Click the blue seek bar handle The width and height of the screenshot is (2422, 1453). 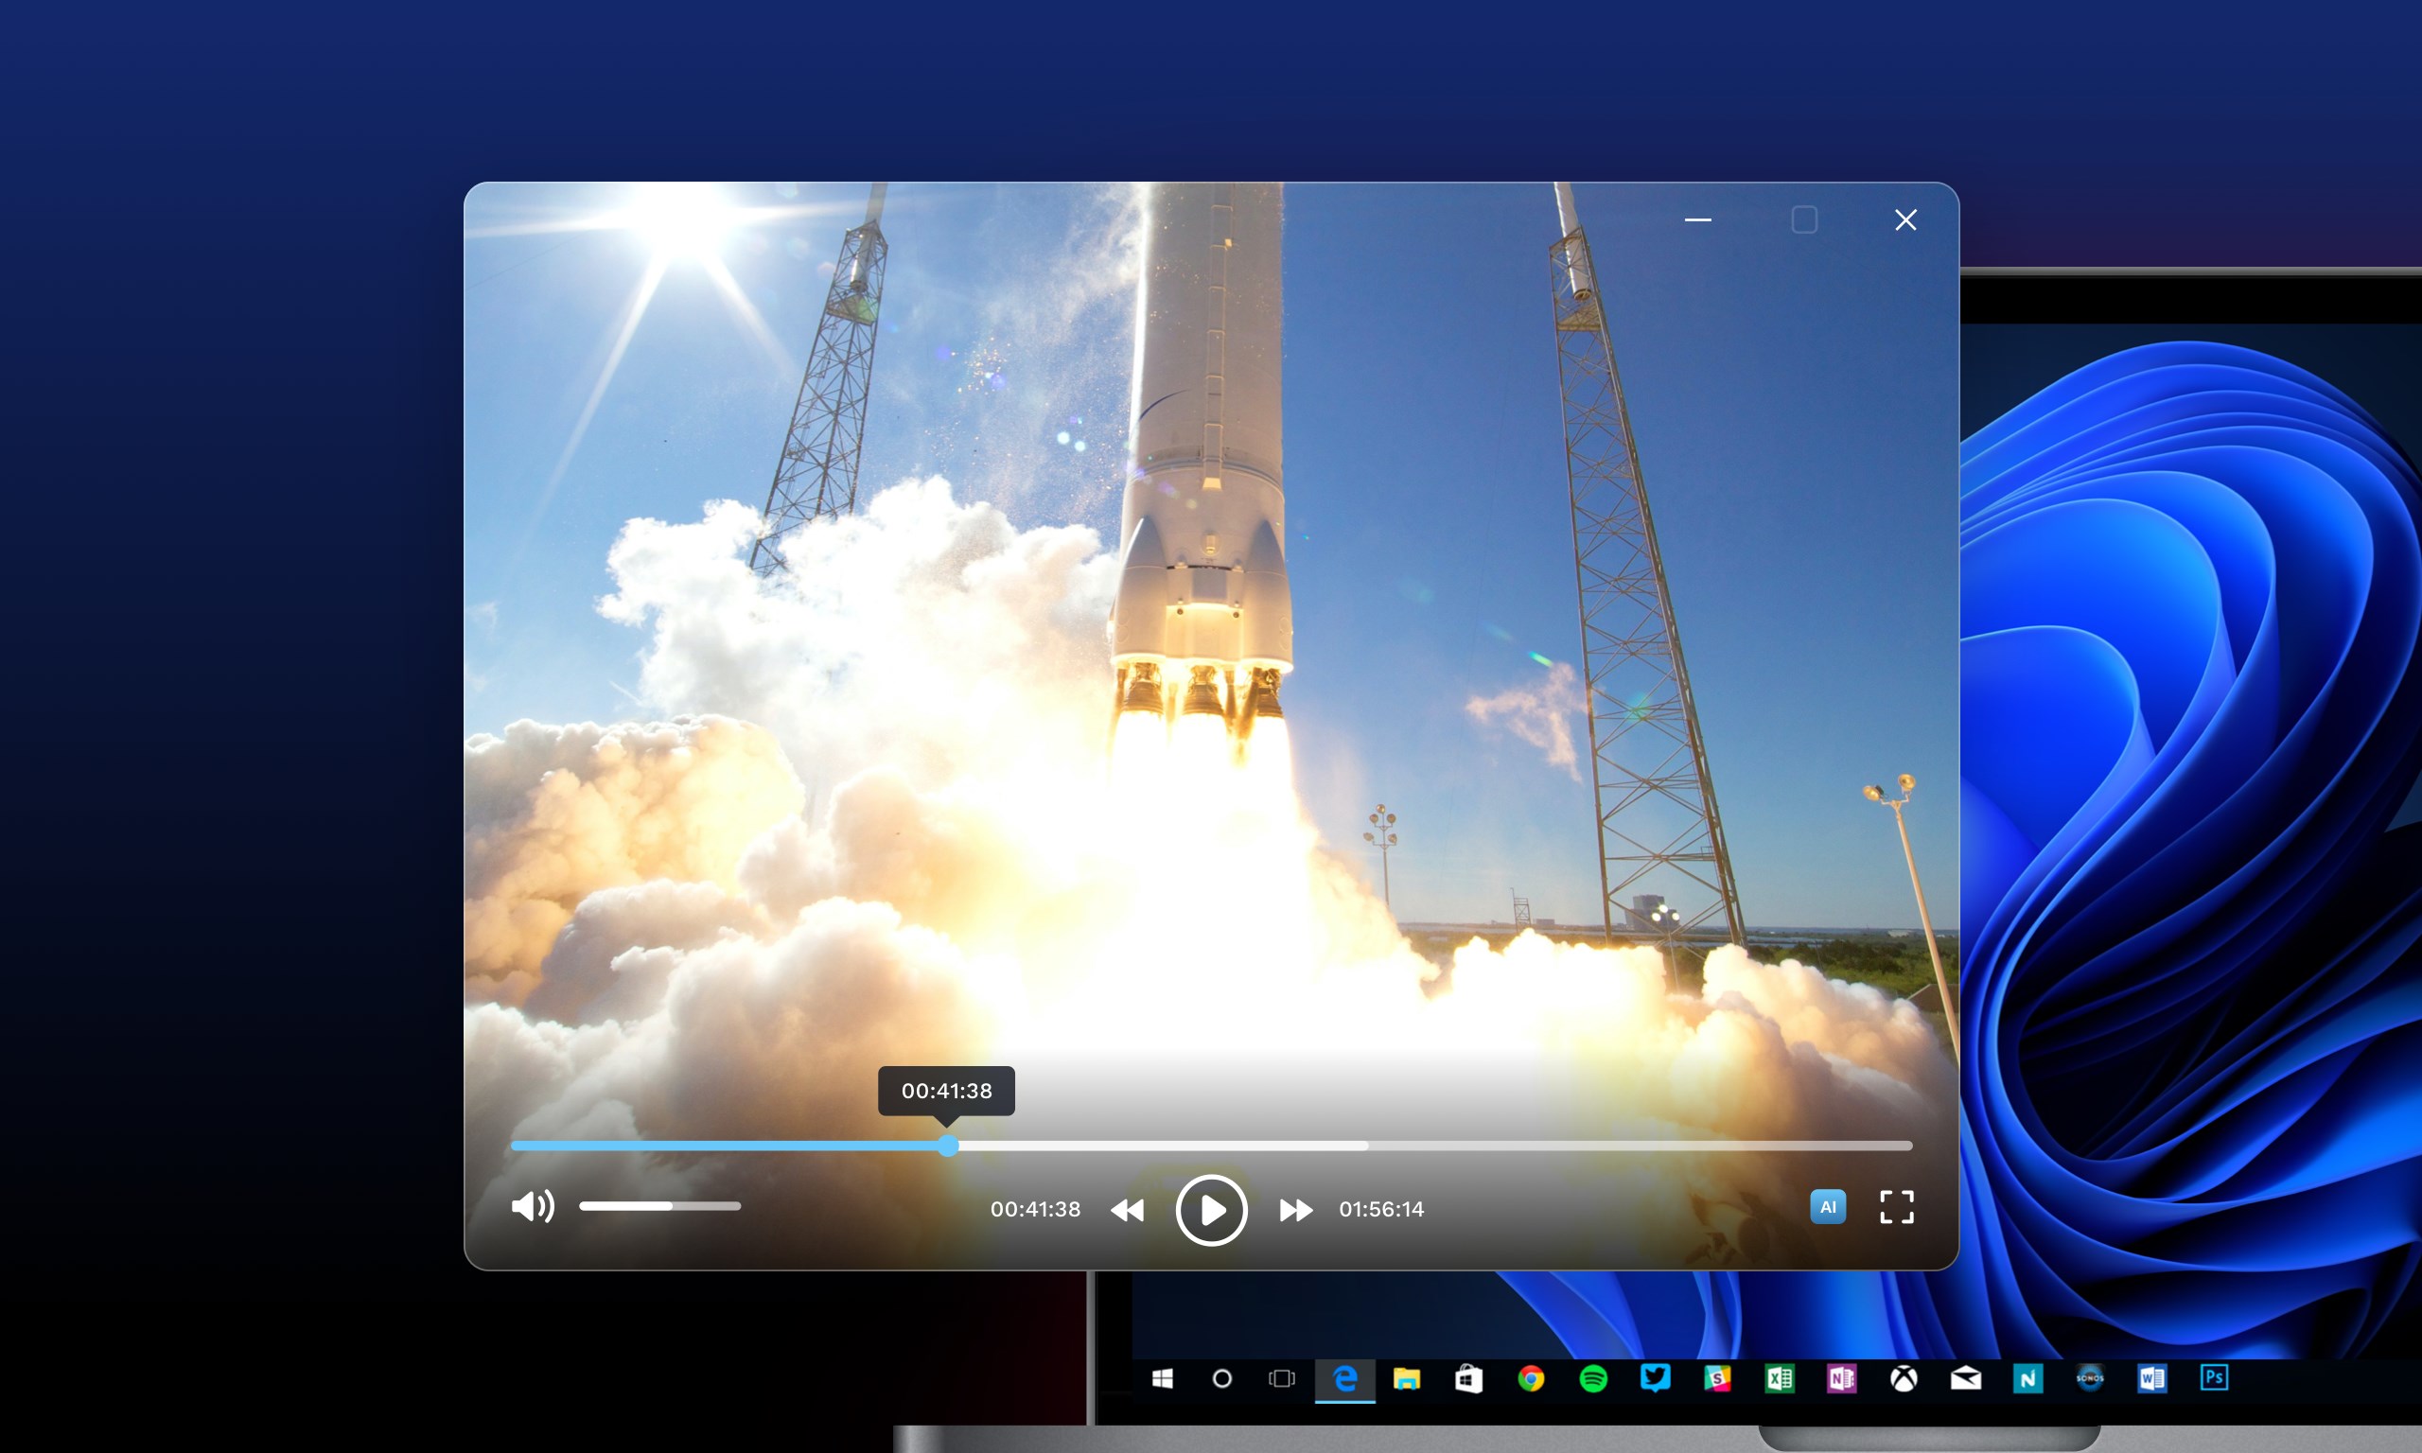pyautogui.click(x=948, y=1146)
